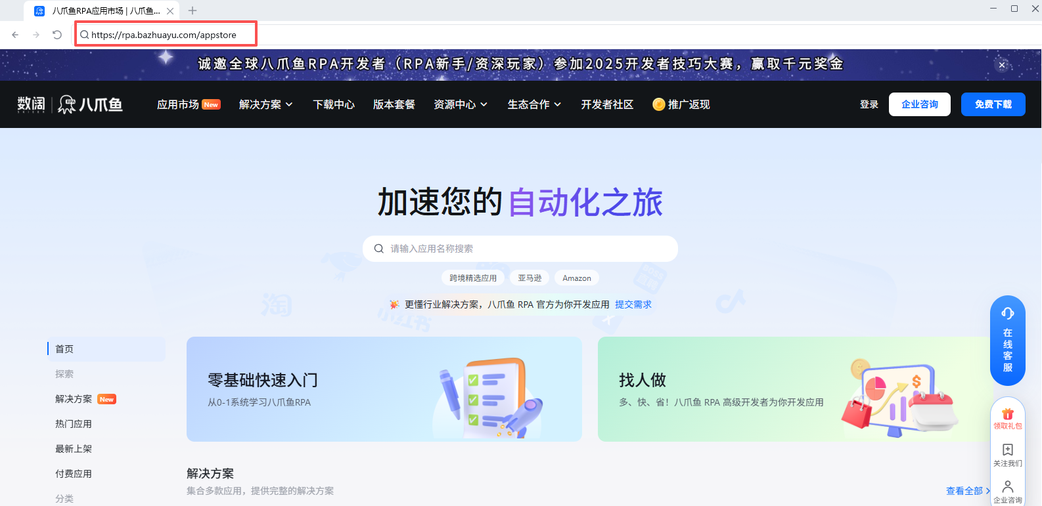This screenshot has height=506, width=1042.
Task: Select the Amazon search tag
Action: 577,278
